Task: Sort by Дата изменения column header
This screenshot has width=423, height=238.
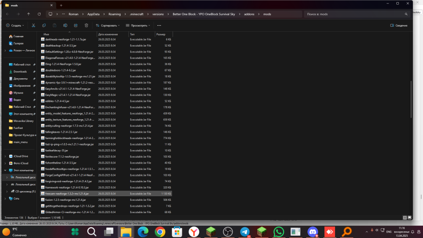Action: click(x=113, y=34)
